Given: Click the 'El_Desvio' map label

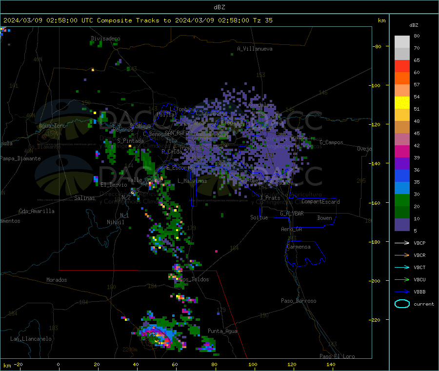Looking at the screenshot, I should 114,185.
